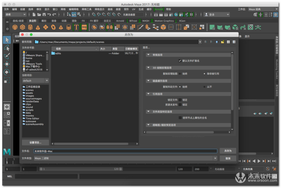Select 'unless referenced' radio for copy texture maps
Viewport: 281px width, 188px height.
point(204,74)
